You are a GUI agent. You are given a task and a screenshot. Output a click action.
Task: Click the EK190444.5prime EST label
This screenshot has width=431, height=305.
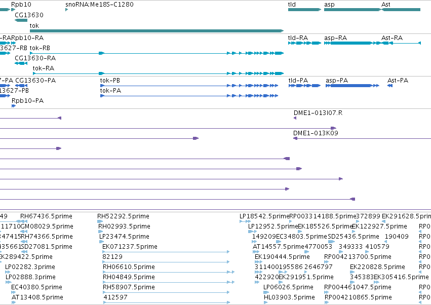[x=282, y=256]
